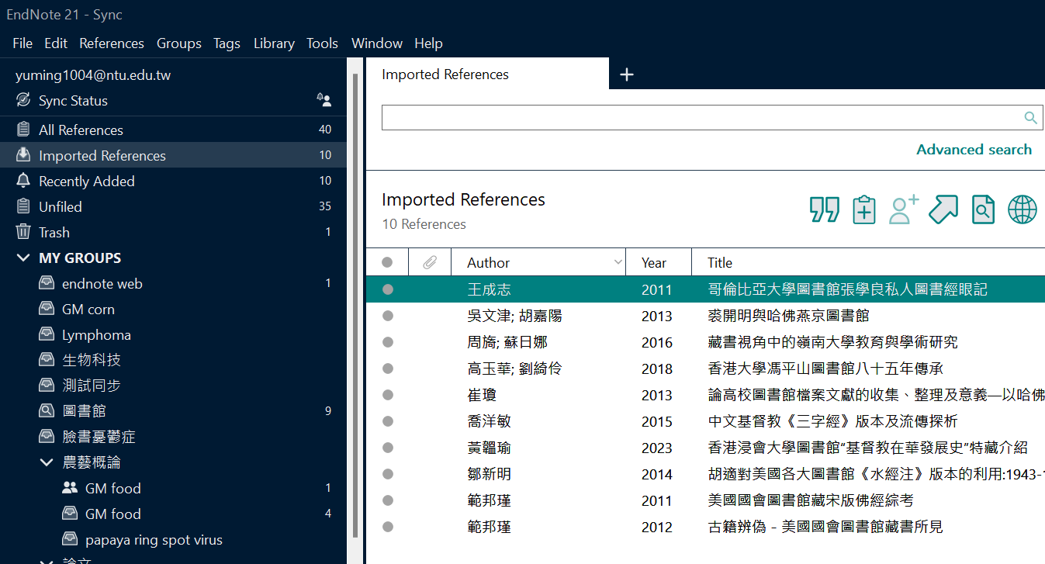1045x564 pixels.
Task: Click the 臉書憂鬱症 group icon
Action: (x=47, y=437)
